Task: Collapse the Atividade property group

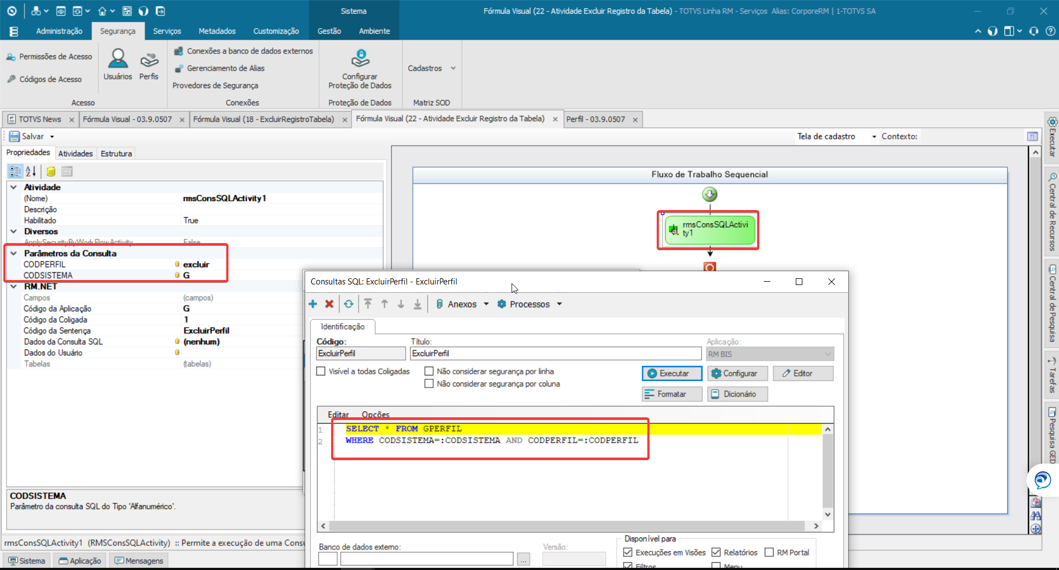Action: click(14, 187)
